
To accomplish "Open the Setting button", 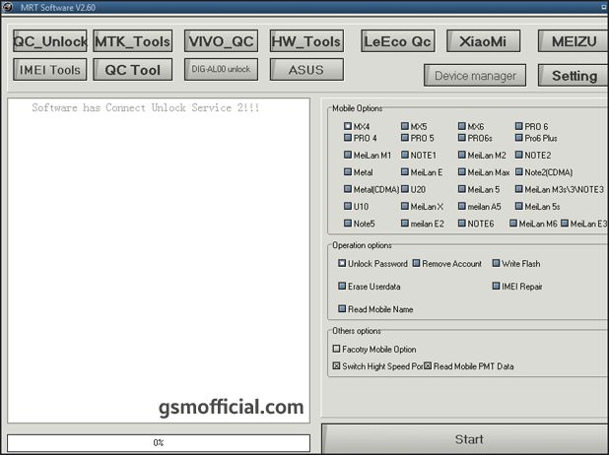I will click(574, 76).
